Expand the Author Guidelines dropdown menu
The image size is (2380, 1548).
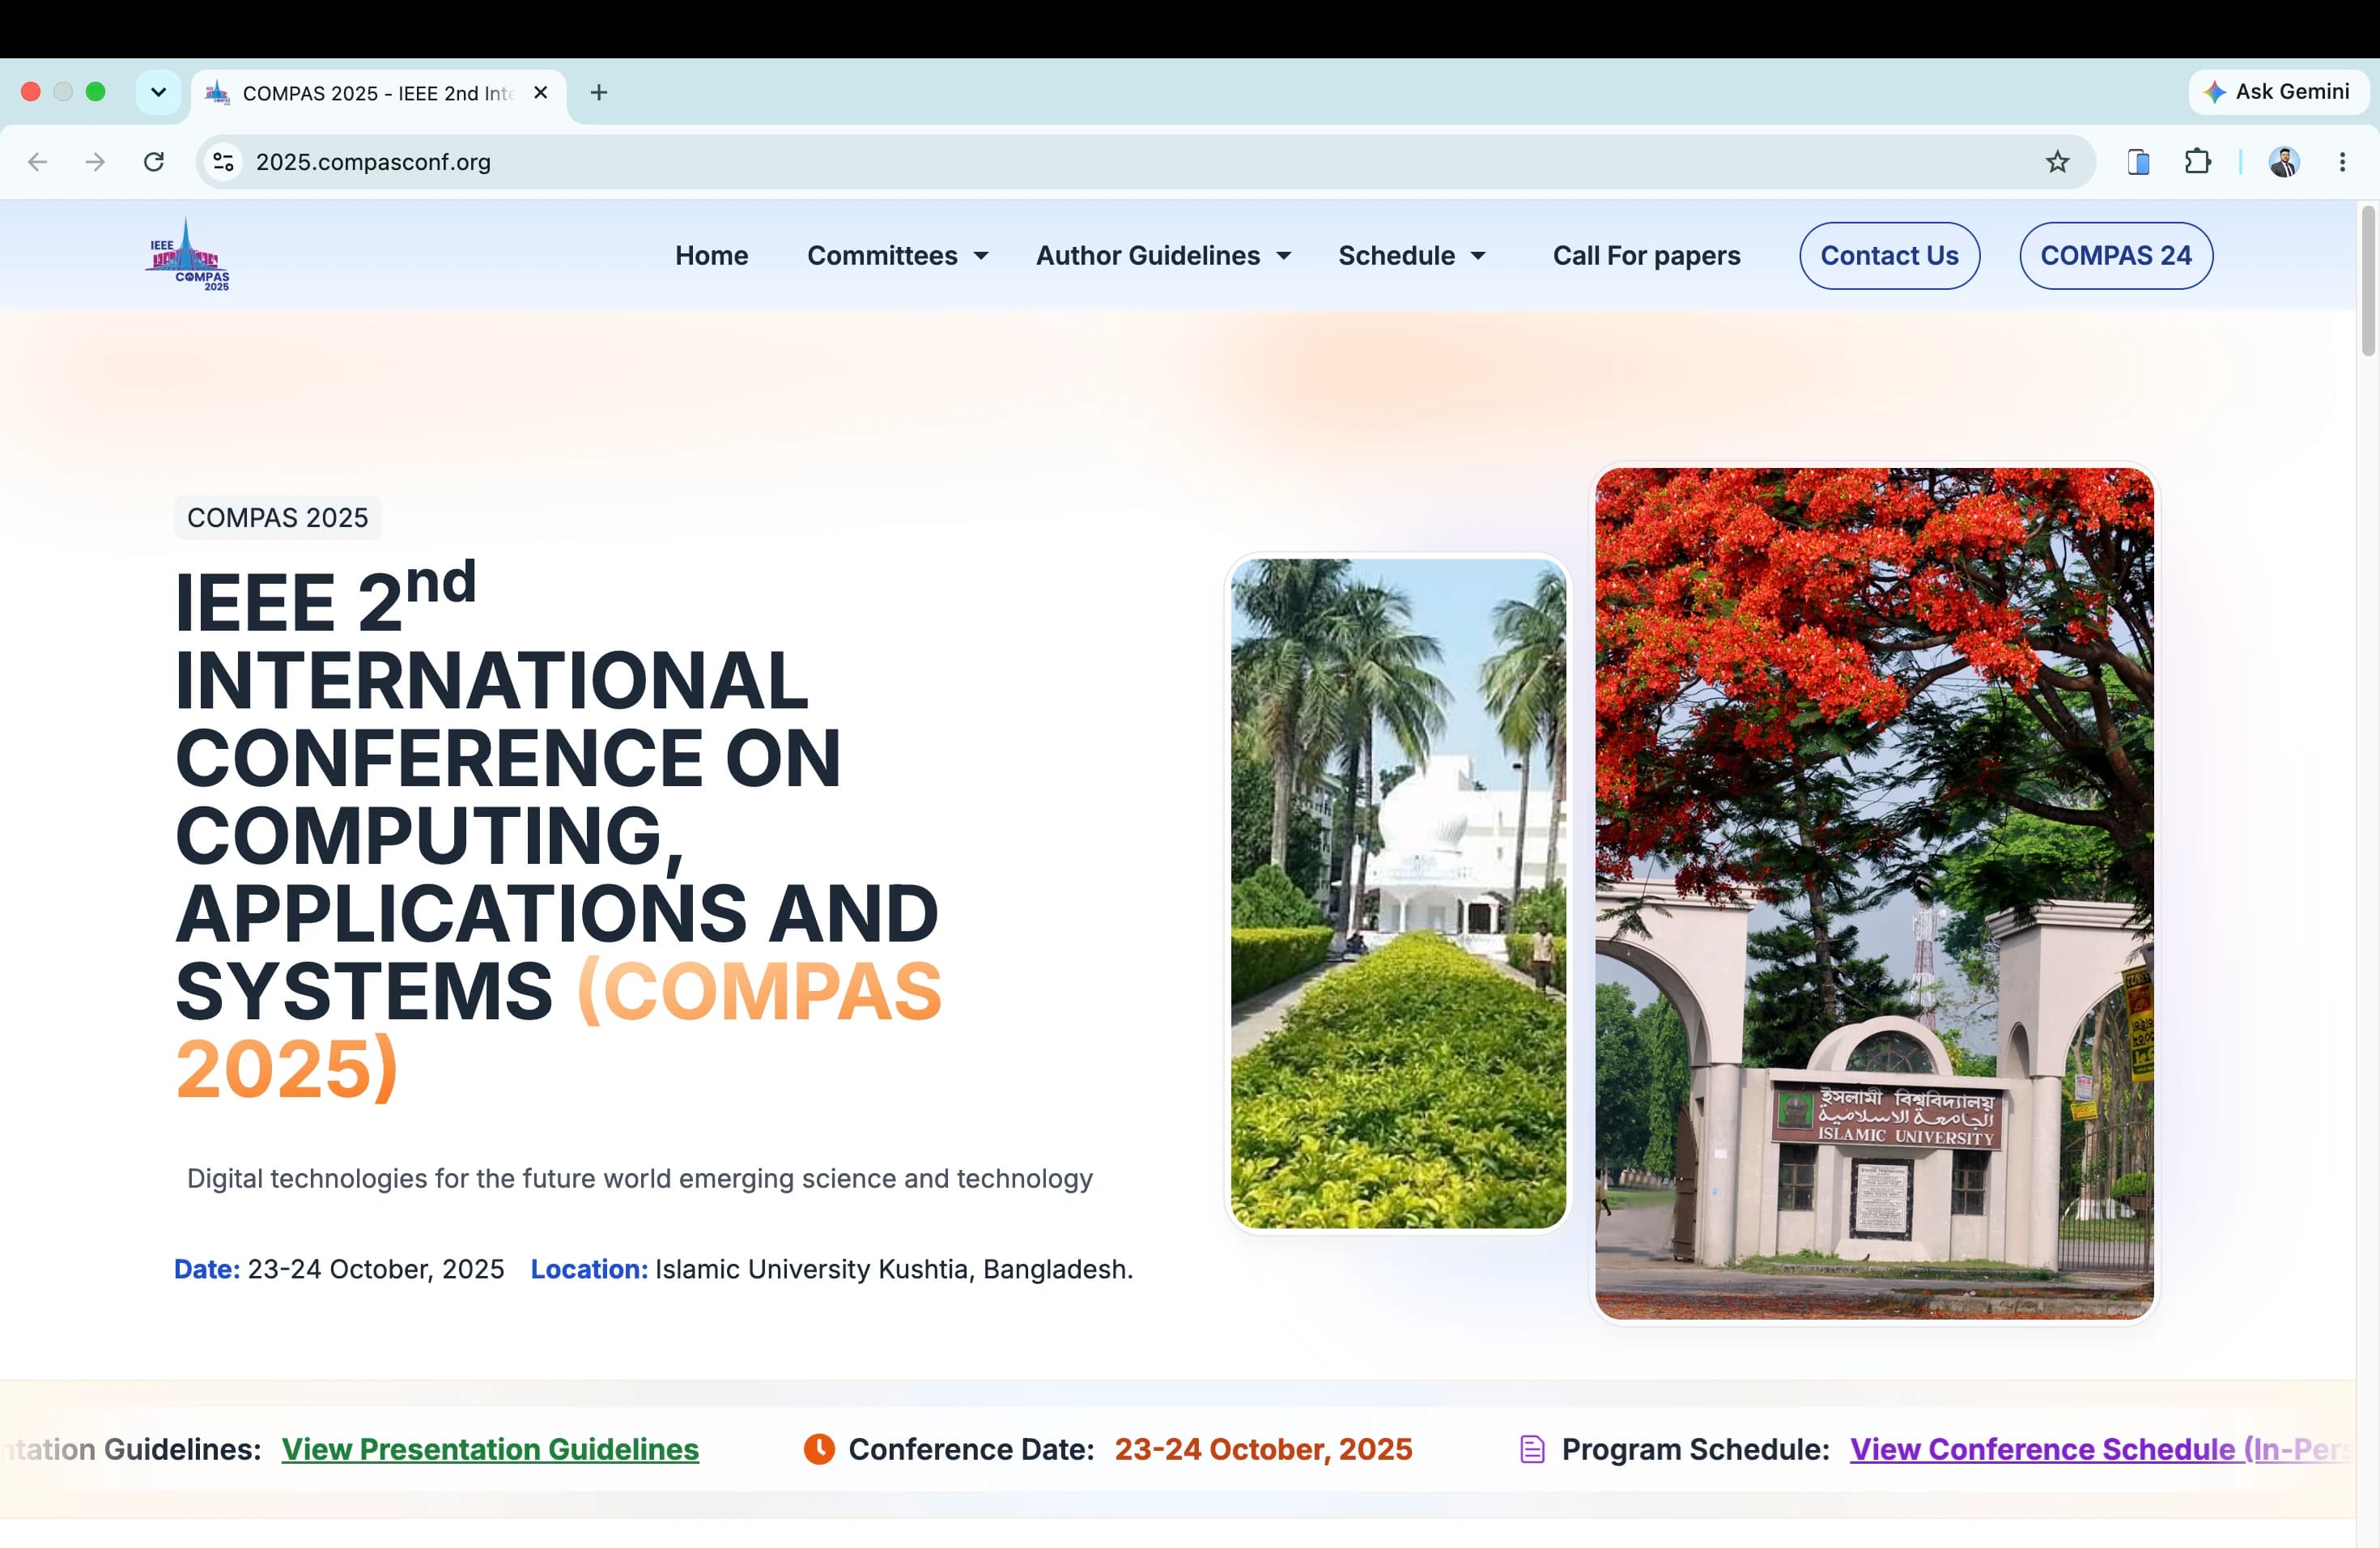(1163, 256)
